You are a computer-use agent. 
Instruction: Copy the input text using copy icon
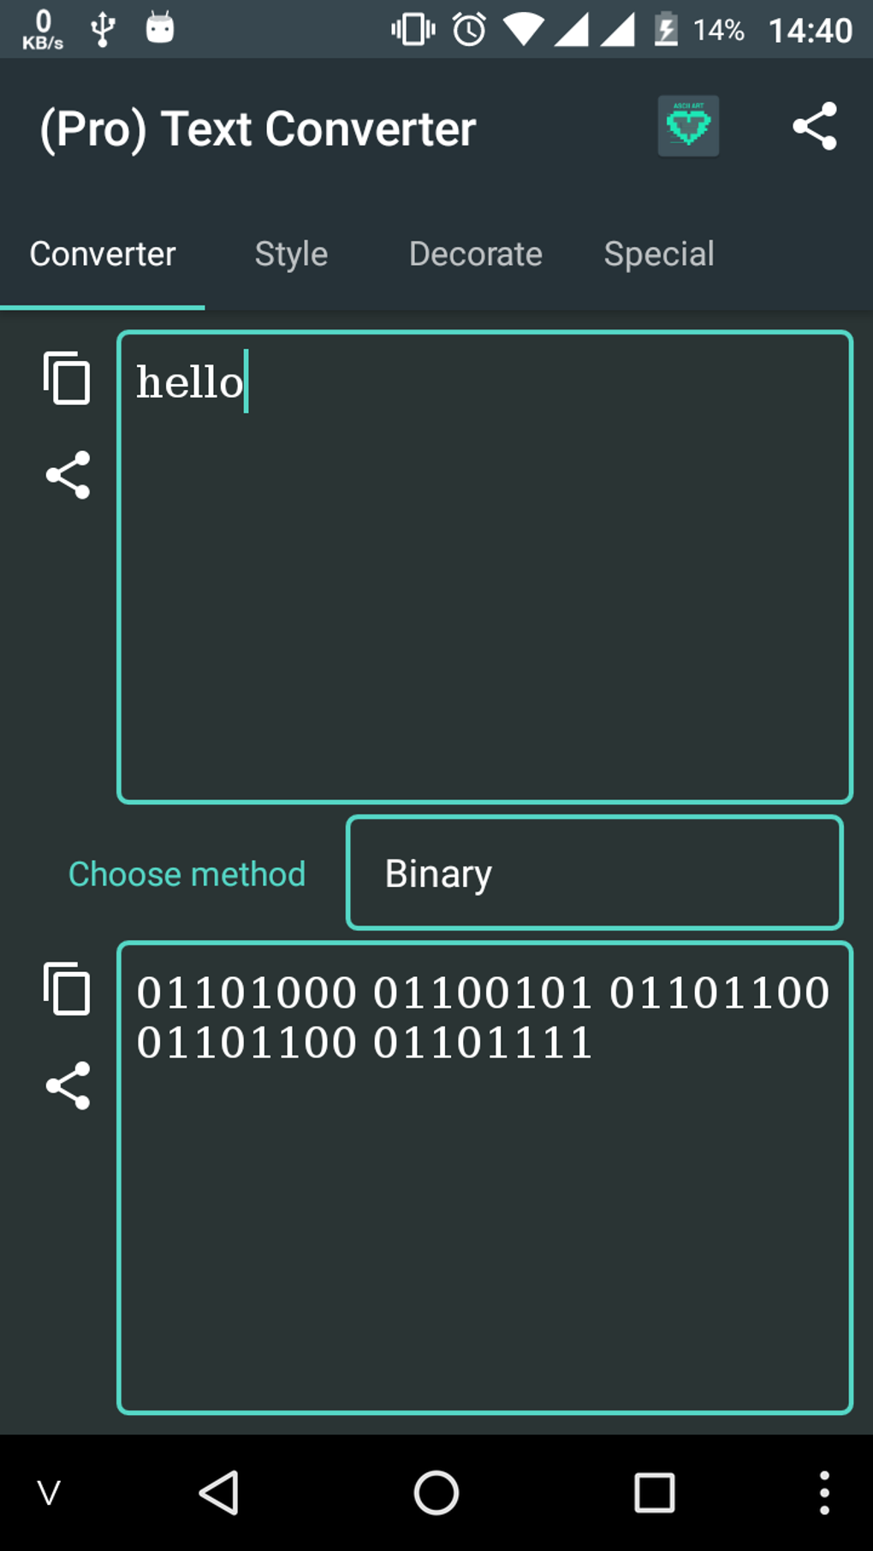pyautogui.click(x=68, y=379)
